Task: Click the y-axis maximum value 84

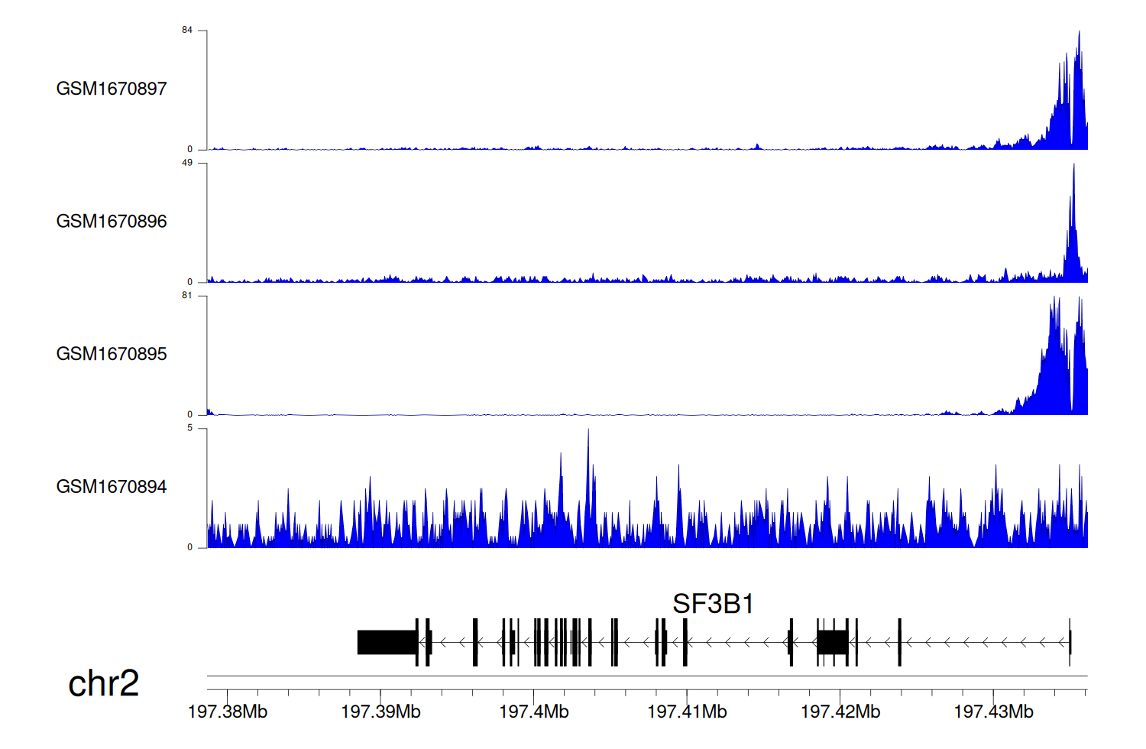Action: coord(187,31)
